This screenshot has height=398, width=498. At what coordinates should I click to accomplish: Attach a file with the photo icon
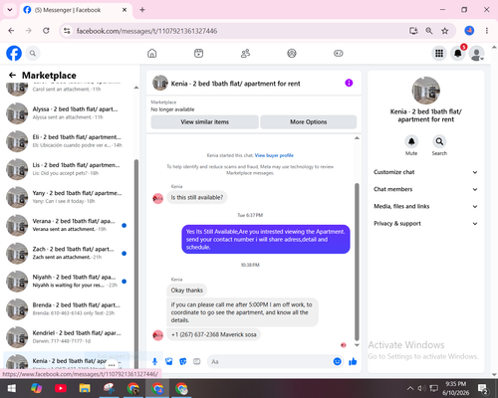coord(169,361)
